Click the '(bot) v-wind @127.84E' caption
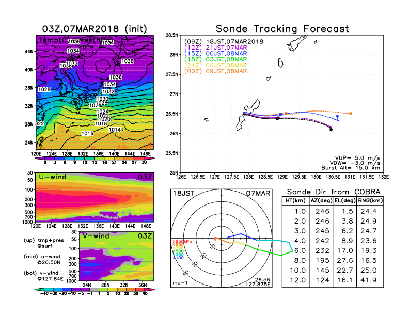This screenshot has width=409, height=316. click(43, 276)
